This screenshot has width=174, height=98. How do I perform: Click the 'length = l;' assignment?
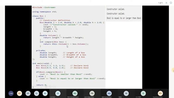[x=50, y=27]
